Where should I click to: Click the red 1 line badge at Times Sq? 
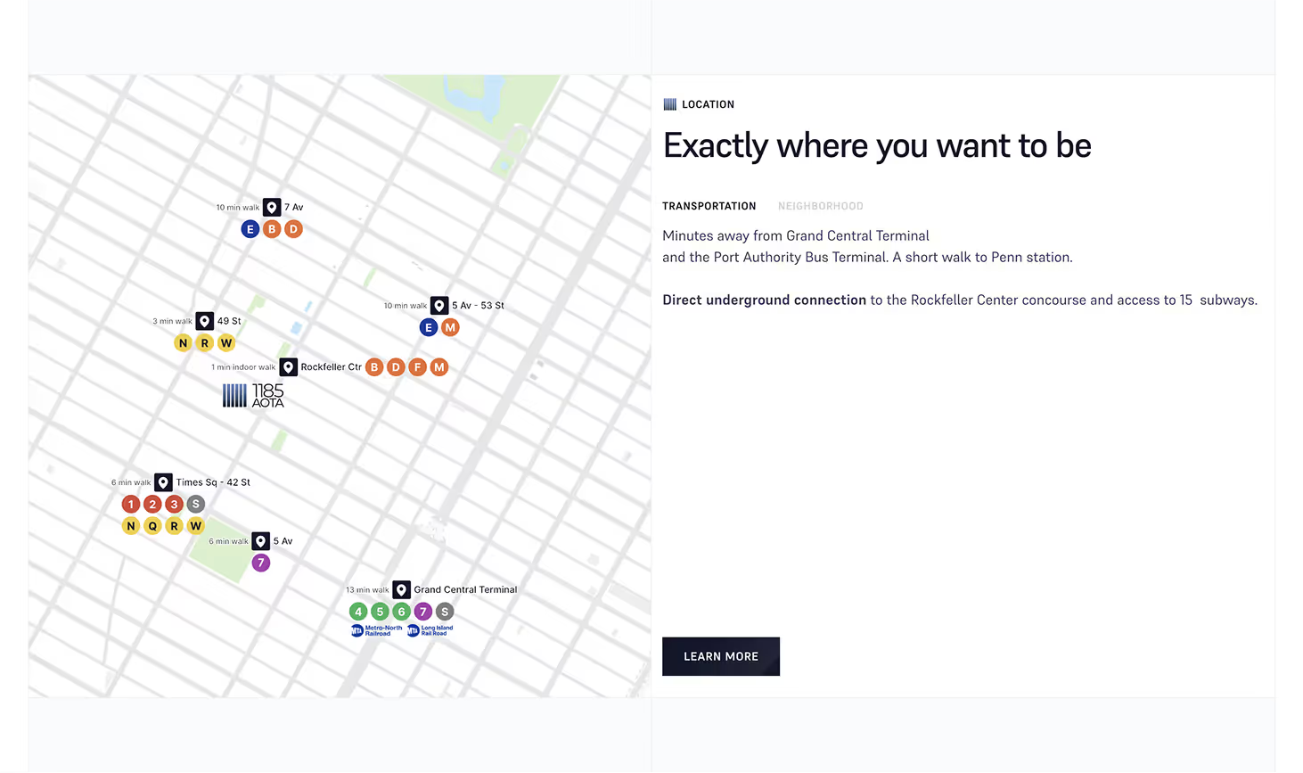(x=131, y=505)
